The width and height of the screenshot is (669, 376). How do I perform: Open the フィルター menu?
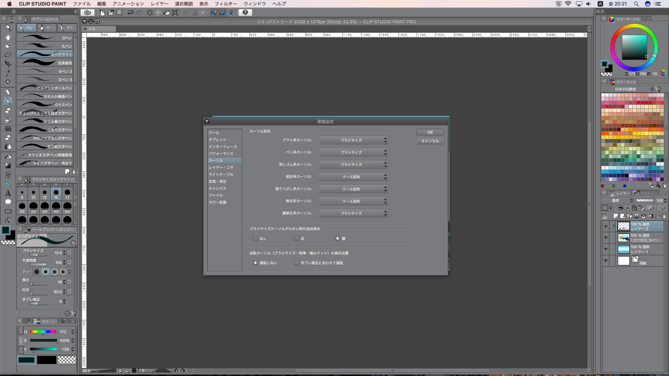(225, 4)
